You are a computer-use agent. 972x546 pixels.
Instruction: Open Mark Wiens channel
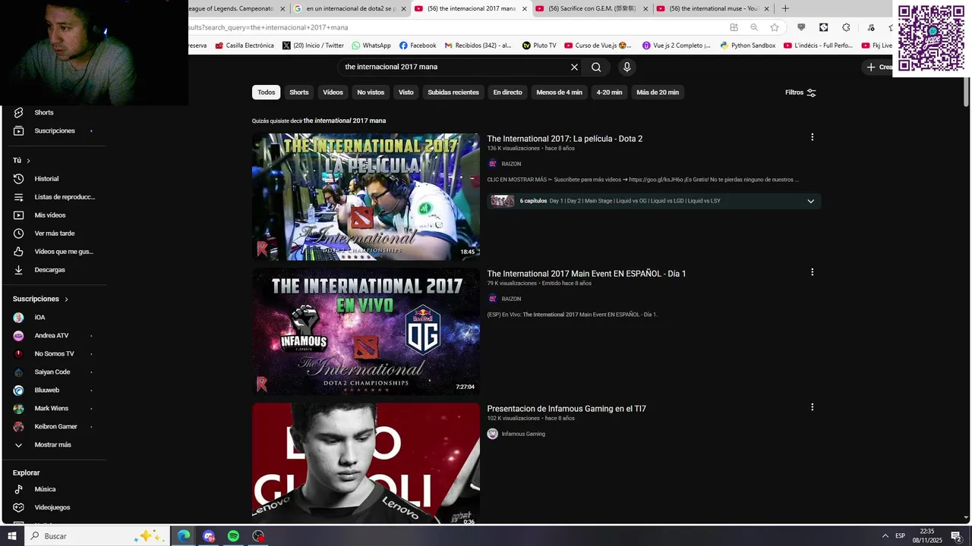pyautogui.click(x=53, y=409)
